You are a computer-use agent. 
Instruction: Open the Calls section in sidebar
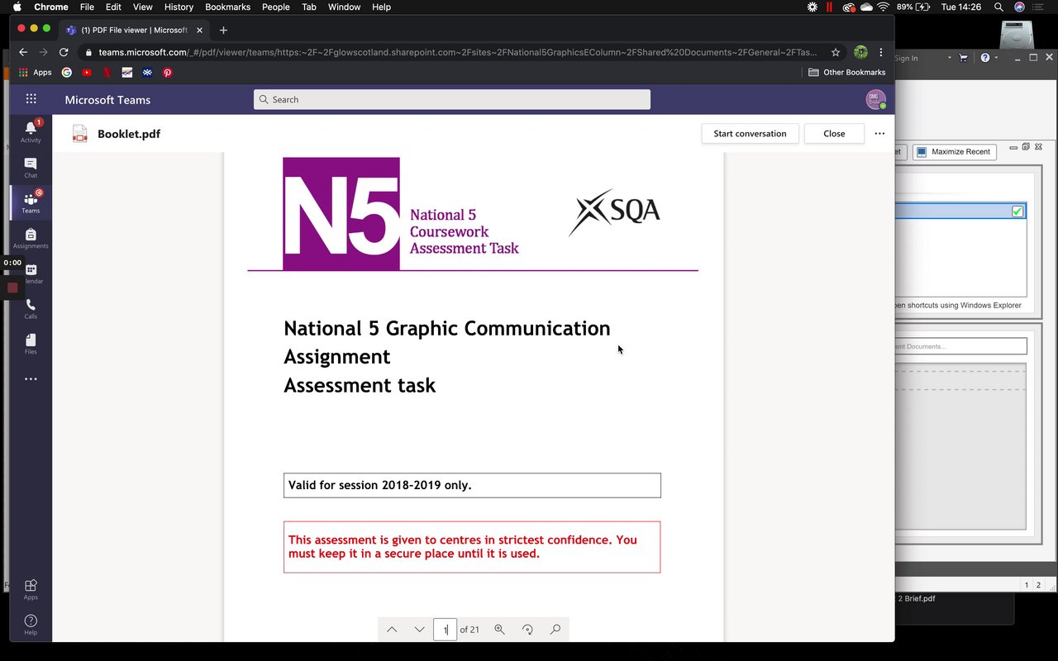pos(31,308)
